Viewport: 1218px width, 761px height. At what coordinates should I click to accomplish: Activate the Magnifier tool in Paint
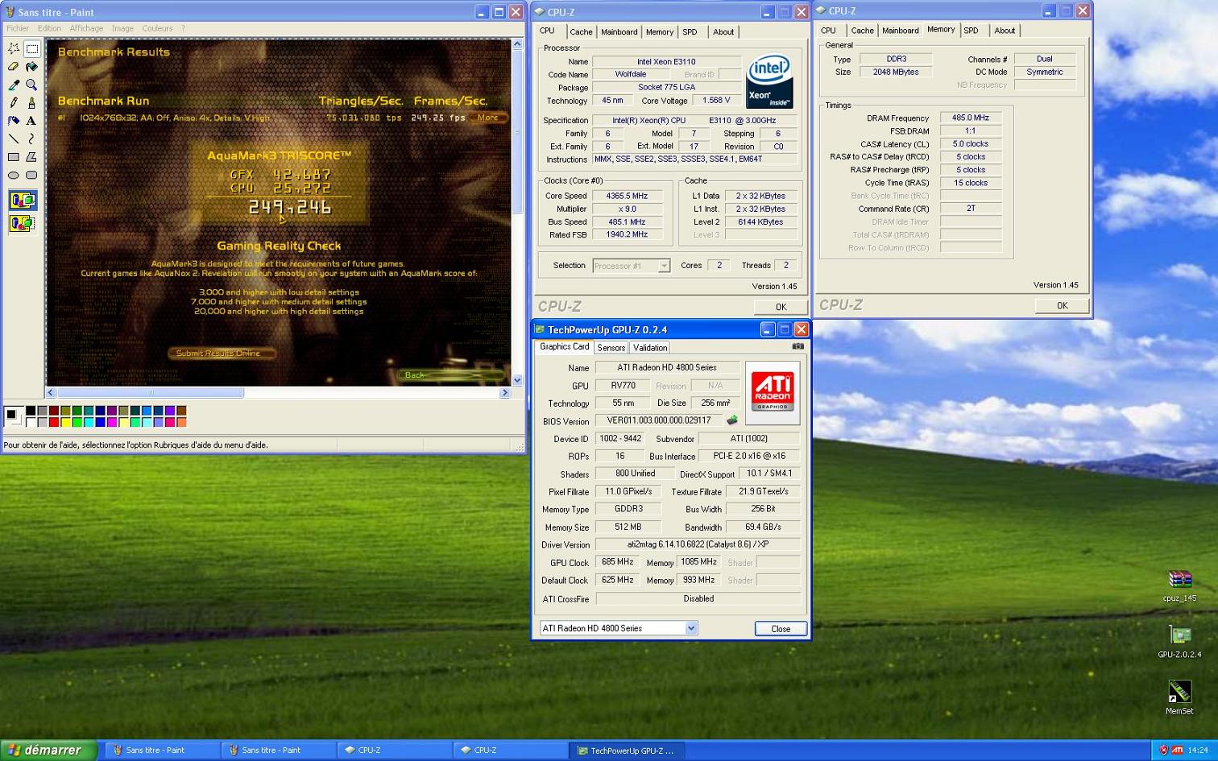[x=31, y=85]
